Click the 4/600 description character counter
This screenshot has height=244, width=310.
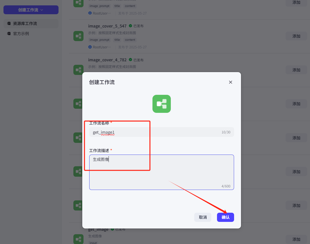226,186
